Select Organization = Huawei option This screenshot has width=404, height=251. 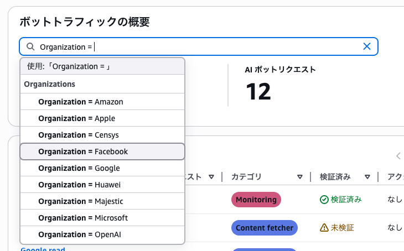pyautogui.click(x=102, y=185)
